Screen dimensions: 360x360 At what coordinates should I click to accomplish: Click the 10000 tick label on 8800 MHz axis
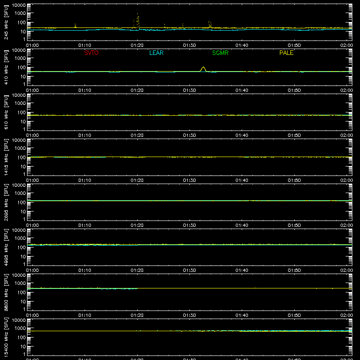tap(19, 275)
